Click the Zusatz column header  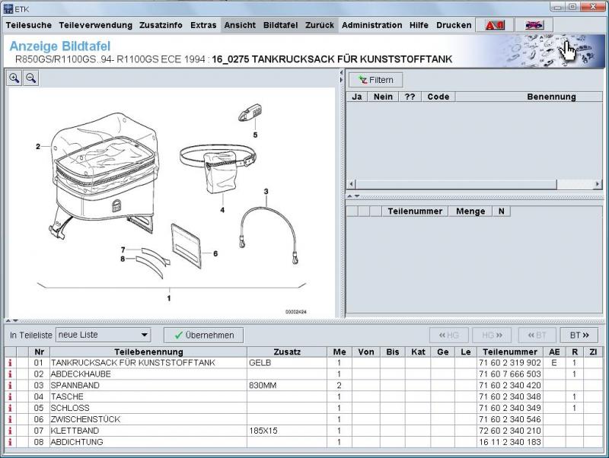[x=287, y=352]
